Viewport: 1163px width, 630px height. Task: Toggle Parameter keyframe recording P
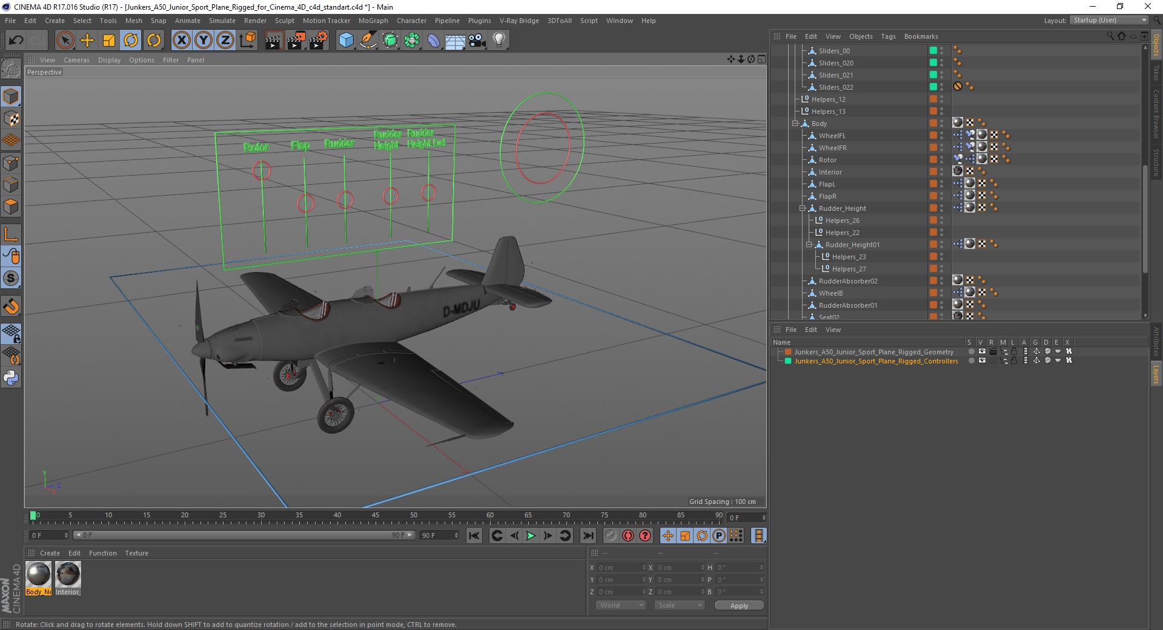(718, 535)
